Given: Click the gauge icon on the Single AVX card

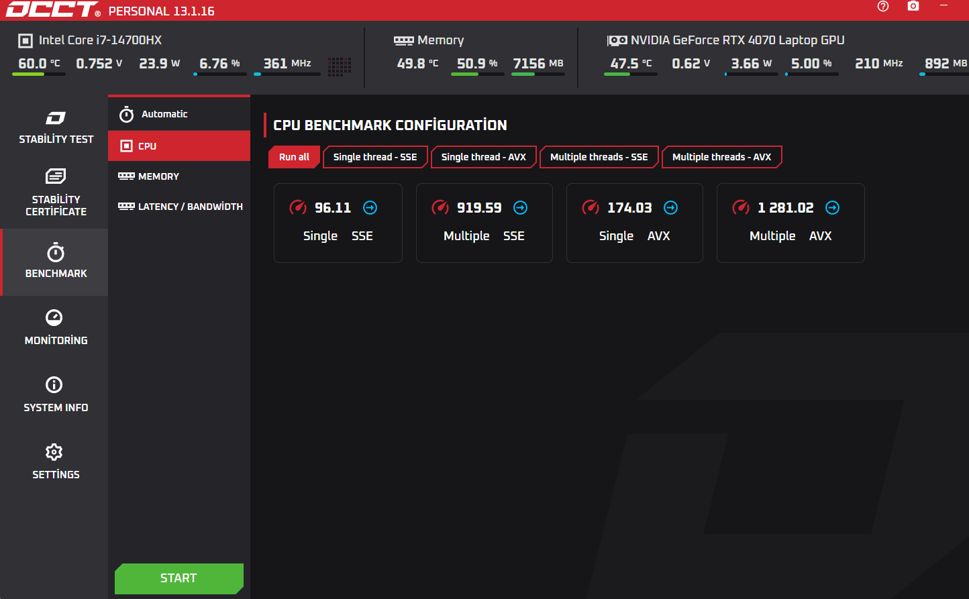Looking at the screenshot, I should [x=591, y=207].
